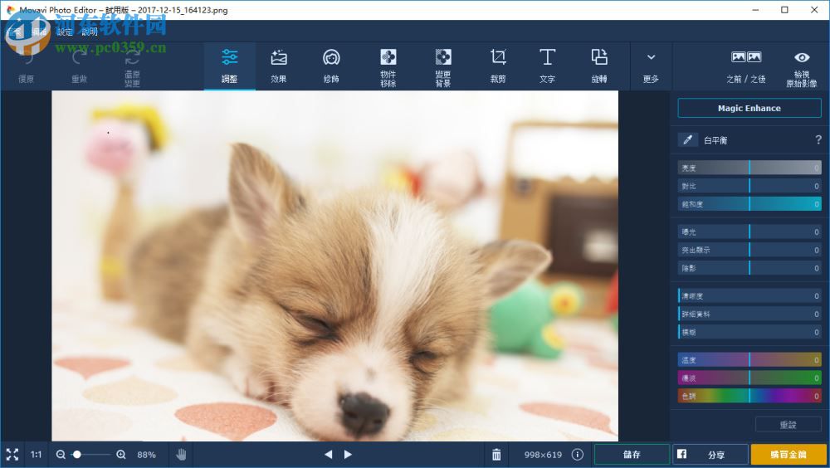Screen dimensions: 830x468
Task: Adjust the 亮度 brightness slider
Action: pyautogui.click(x=749, y=168)
